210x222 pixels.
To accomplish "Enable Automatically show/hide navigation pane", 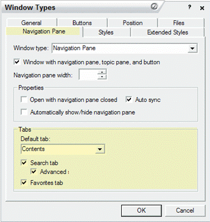I will coord(24,112).
